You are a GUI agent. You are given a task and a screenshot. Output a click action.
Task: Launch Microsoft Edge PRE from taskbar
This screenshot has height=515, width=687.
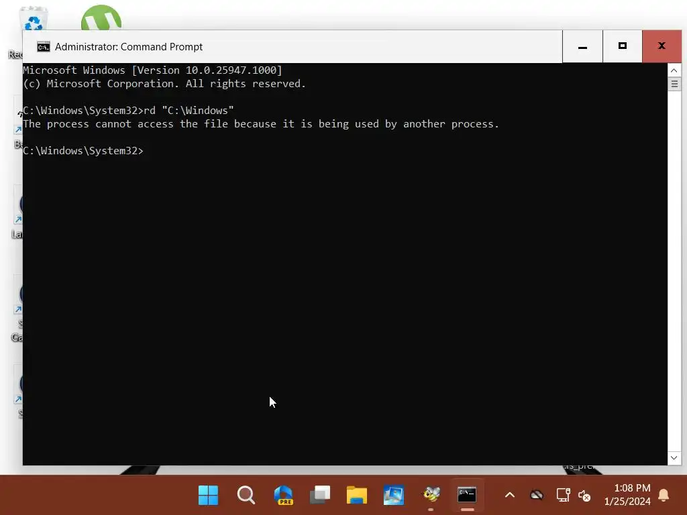coord(284,495)
